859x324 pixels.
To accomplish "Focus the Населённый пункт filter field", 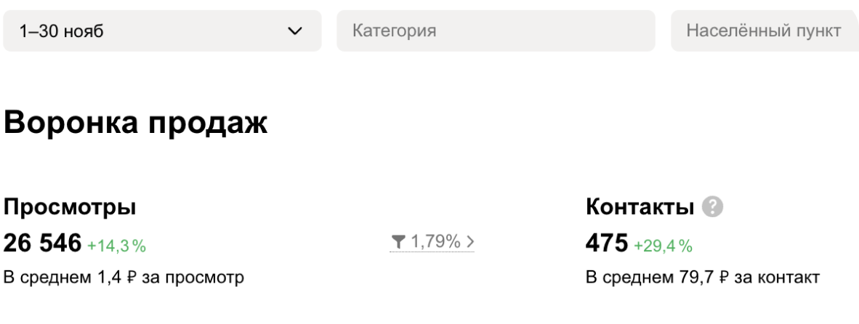I will (x=764, y=31).
